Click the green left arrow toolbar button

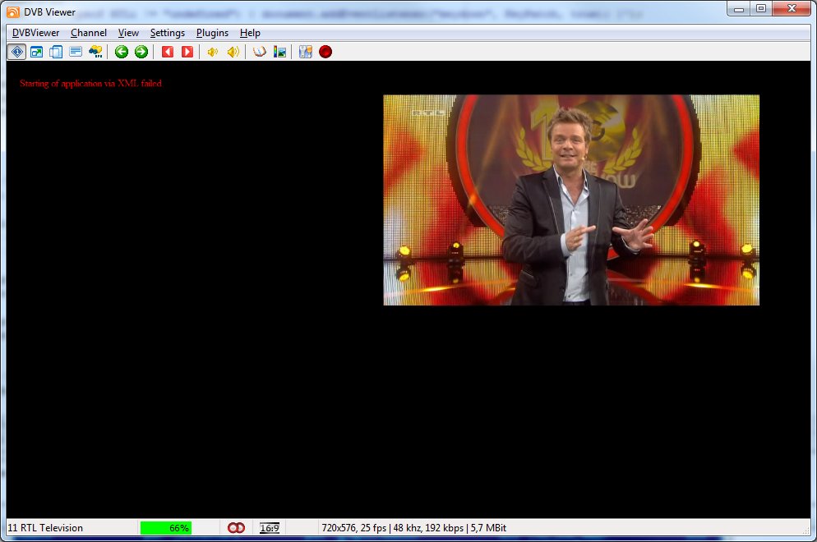pos(122,52)
